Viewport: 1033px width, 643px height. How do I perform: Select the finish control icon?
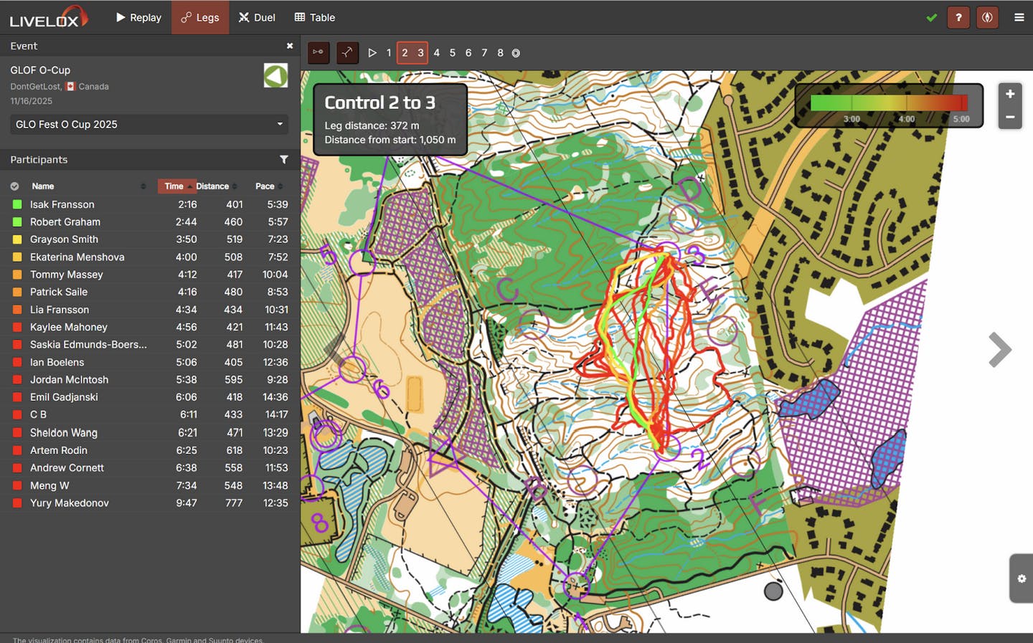516,53
